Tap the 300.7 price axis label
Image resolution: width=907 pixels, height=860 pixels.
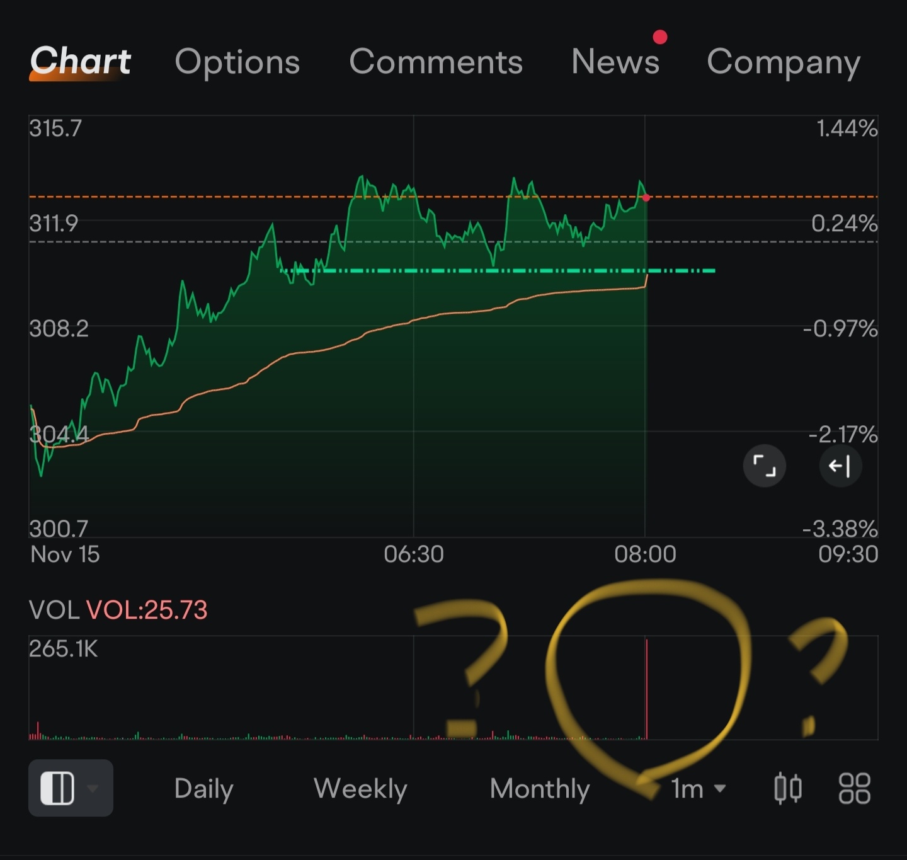pos(59,529)
